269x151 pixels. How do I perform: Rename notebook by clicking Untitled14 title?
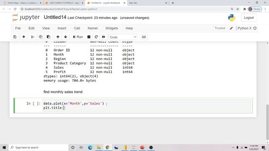[x=55, y=17]
